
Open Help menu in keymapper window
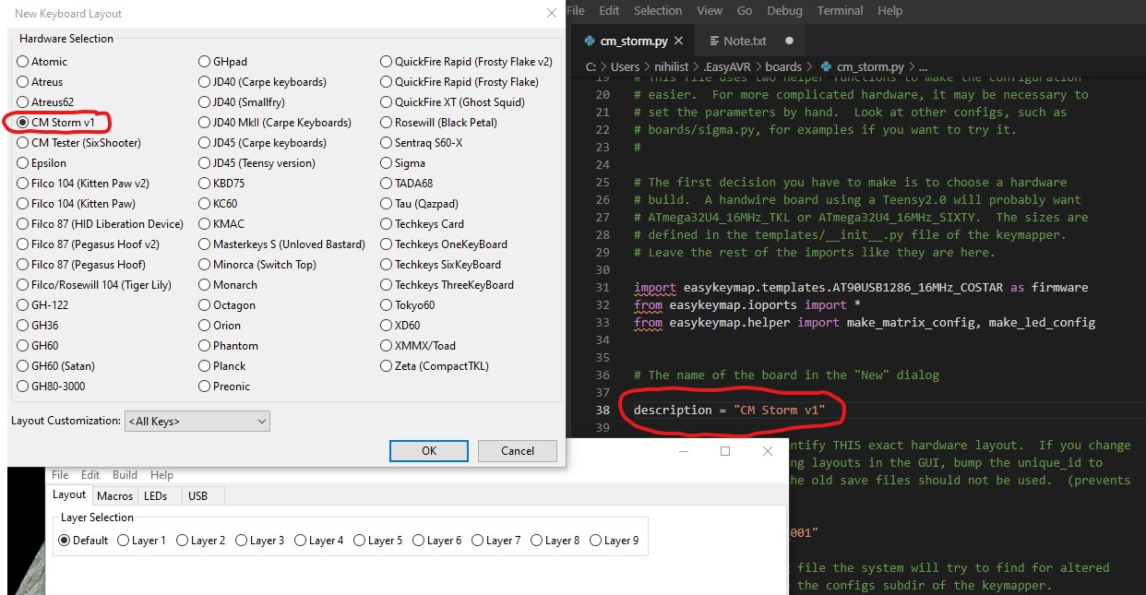[x=161, y=475]
